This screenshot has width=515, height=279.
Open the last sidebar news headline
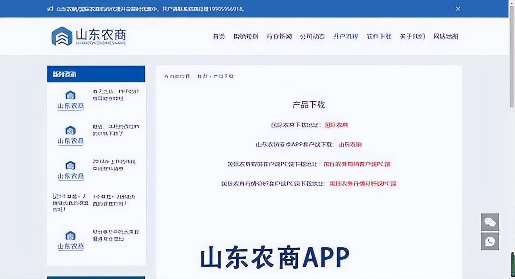[x=116, y=235]
